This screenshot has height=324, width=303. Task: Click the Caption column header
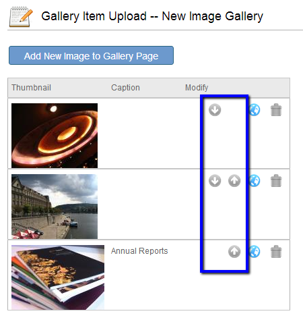pos(125,88)
